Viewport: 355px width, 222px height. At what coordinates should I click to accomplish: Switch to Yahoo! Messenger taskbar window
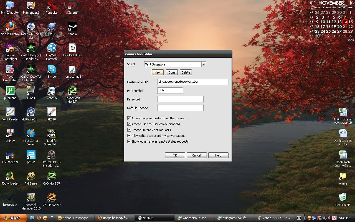point(75,218)
